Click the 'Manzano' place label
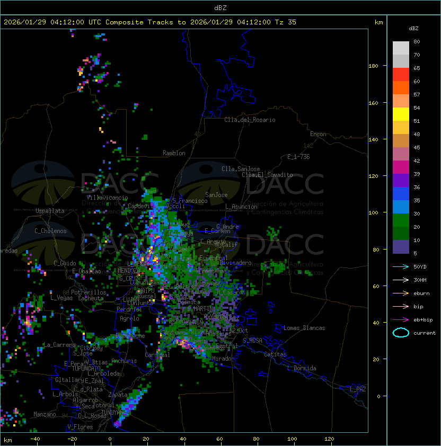 point(45,414)
